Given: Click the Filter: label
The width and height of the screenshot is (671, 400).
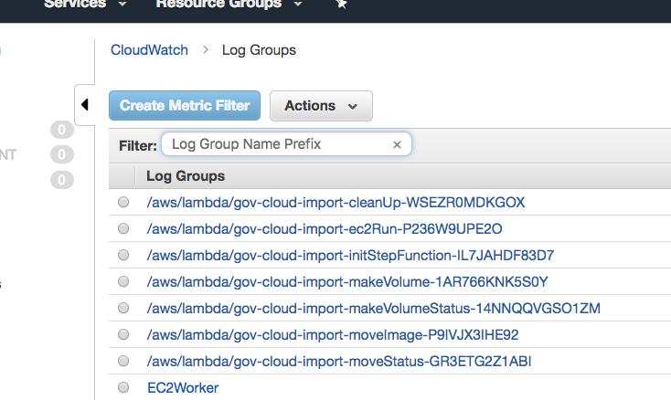Looking at the screenshot, I should (138, 146).
